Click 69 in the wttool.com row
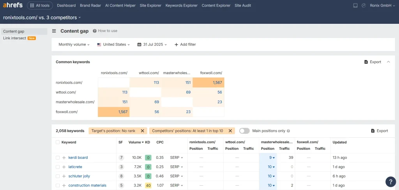Image resolution: width=399 pixels, height=190 pixels. (188, 92)
